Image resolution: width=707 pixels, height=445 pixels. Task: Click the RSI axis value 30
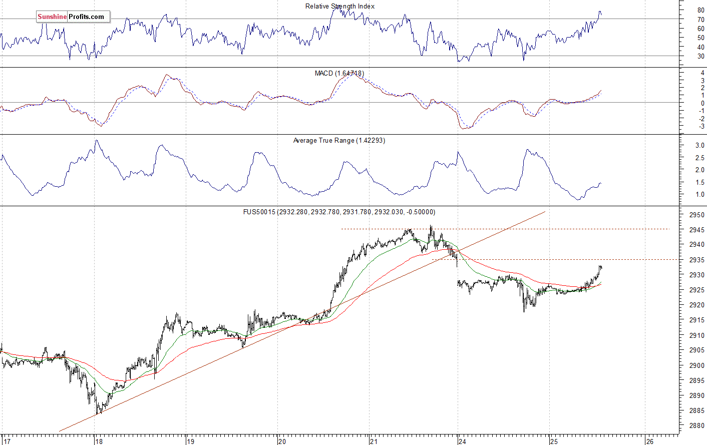point(701,56)
